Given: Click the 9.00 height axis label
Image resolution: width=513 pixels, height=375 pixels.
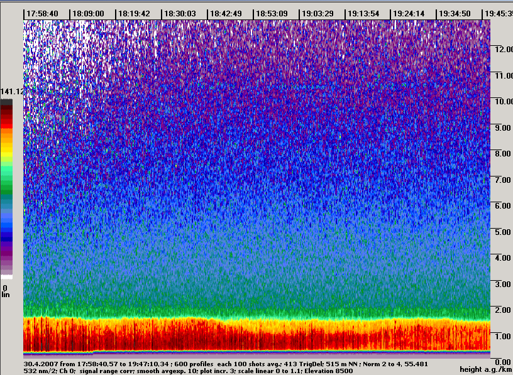Looking at the screenshot, I should pos(503,128).
